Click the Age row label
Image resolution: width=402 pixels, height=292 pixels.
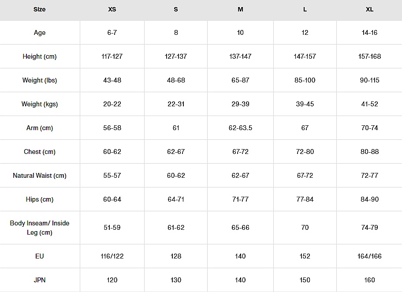coord(40,33)
